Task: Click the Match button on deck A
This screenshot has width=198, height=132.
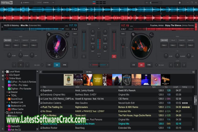Action: point(75,34)
